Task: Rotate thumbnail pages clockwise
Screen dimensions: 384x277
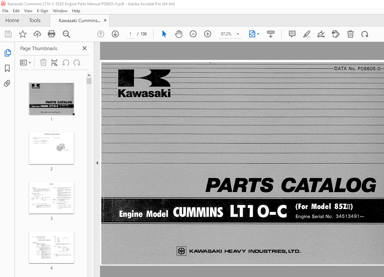Action: click(77, 63)
